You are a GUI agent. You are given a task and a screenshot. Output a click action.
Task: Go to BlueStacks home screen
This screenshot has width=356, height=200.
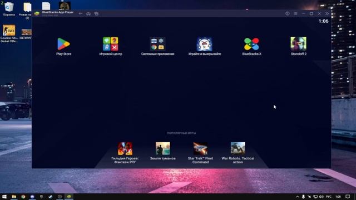[88, 13]
